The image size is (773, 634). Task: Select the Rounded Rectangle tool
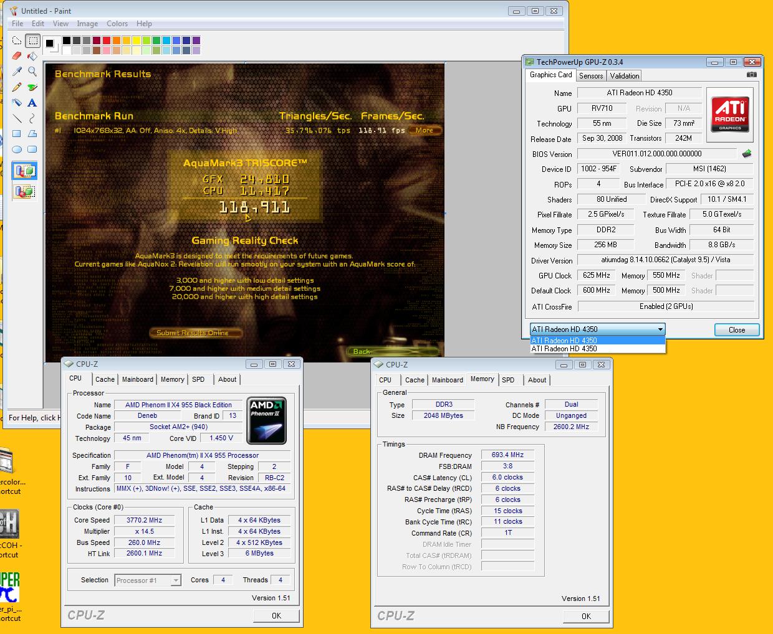[x=32, y=149]
